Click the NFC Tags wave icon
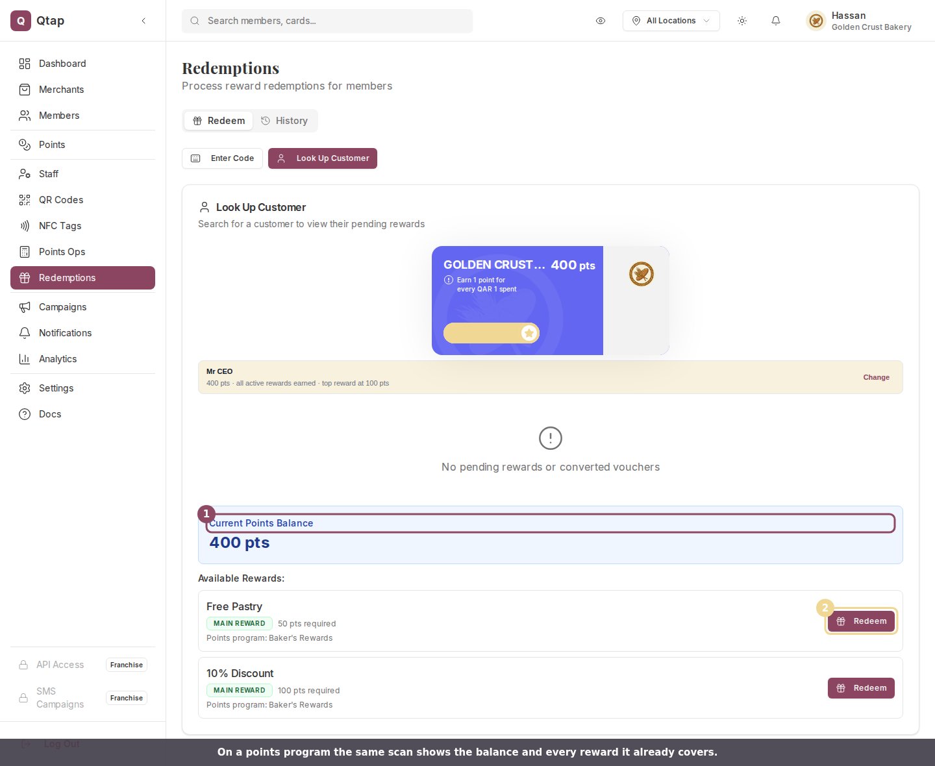Screen dimensions: 935x766 pos(25,226)
